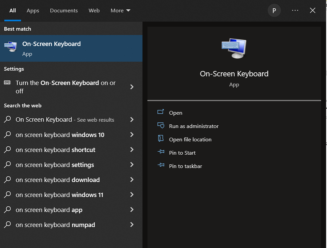Open 'Turn the On-Screen Keyboard on or off' setting
Screen dimensions: 327x248
(71, 87)
